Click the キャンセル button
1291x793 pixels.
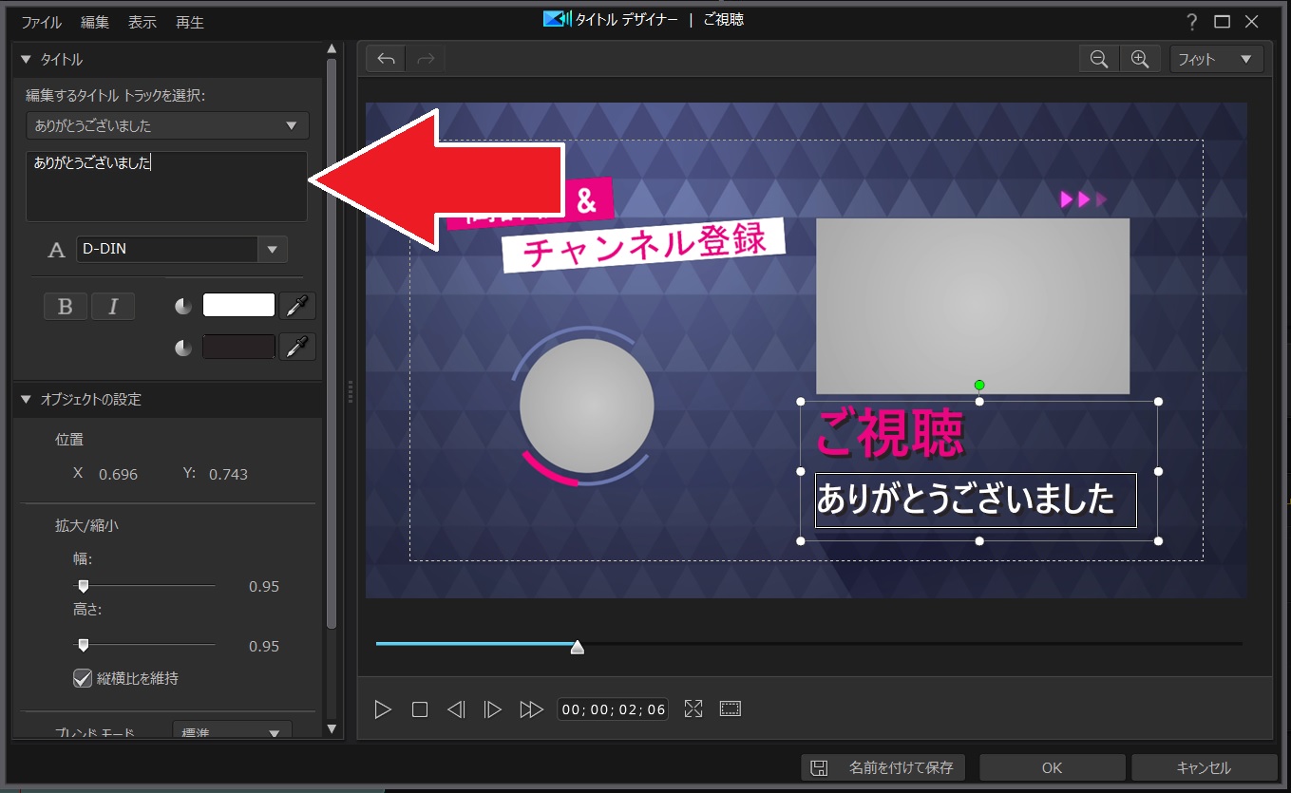click(x=1204, y=767)
